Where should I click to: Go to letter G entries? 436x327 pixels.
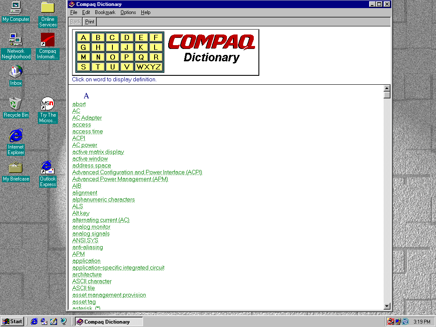pos(83,47)
